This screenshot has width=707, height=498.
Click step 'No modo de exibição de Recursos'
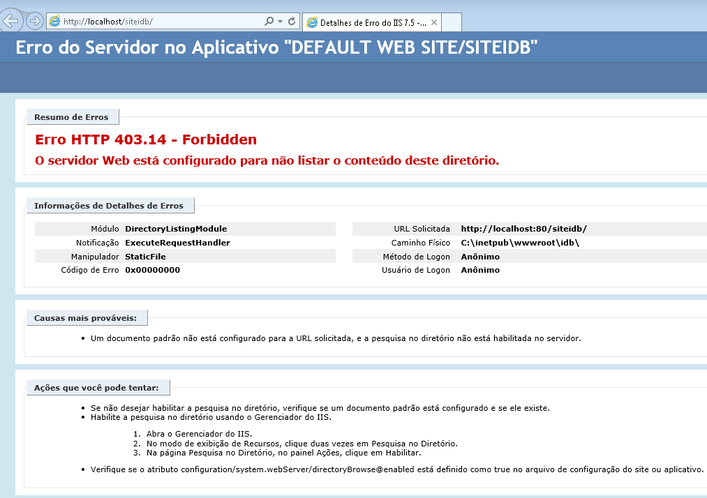point(302,444)
